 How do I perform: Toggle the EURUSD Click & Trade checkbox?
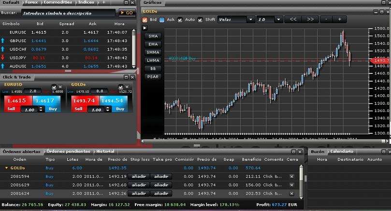point(54,87)
